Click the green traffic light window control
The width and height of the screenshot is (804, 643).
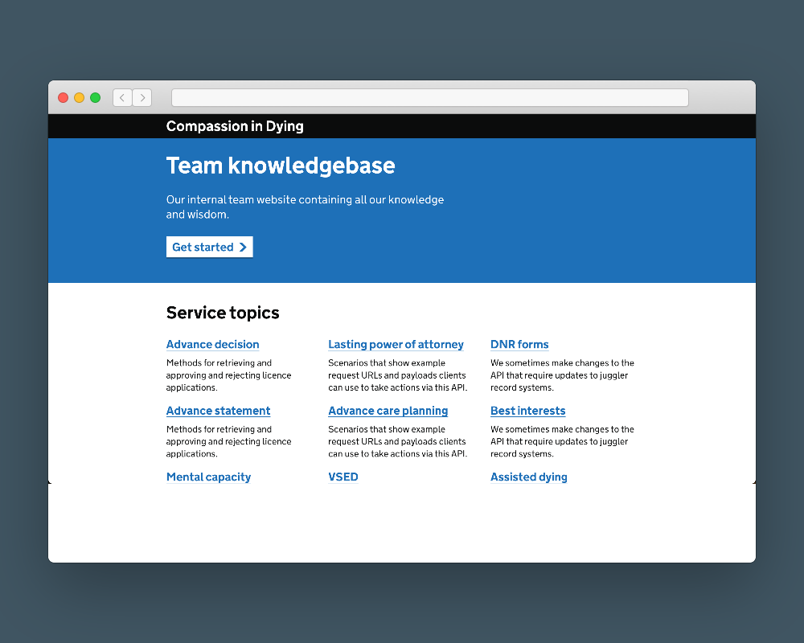(95, 97)
